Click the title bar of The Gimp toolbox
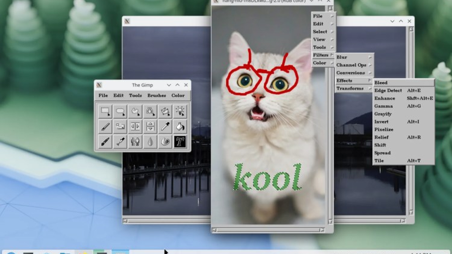Screen dimensions: 452x254 [142, 85]
